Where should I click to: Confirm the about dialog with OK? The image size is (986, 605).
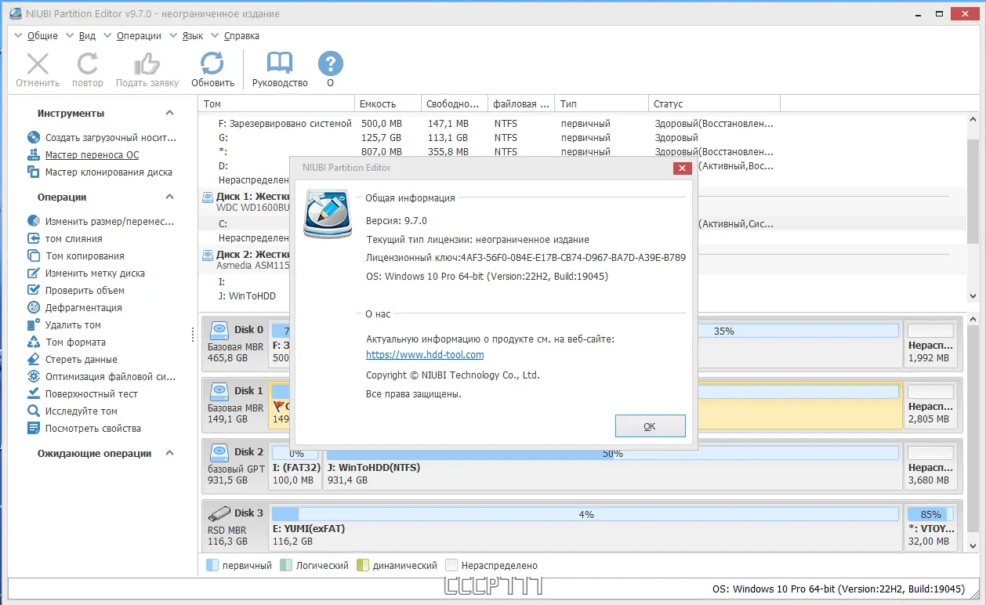click(x=650, y=426)
